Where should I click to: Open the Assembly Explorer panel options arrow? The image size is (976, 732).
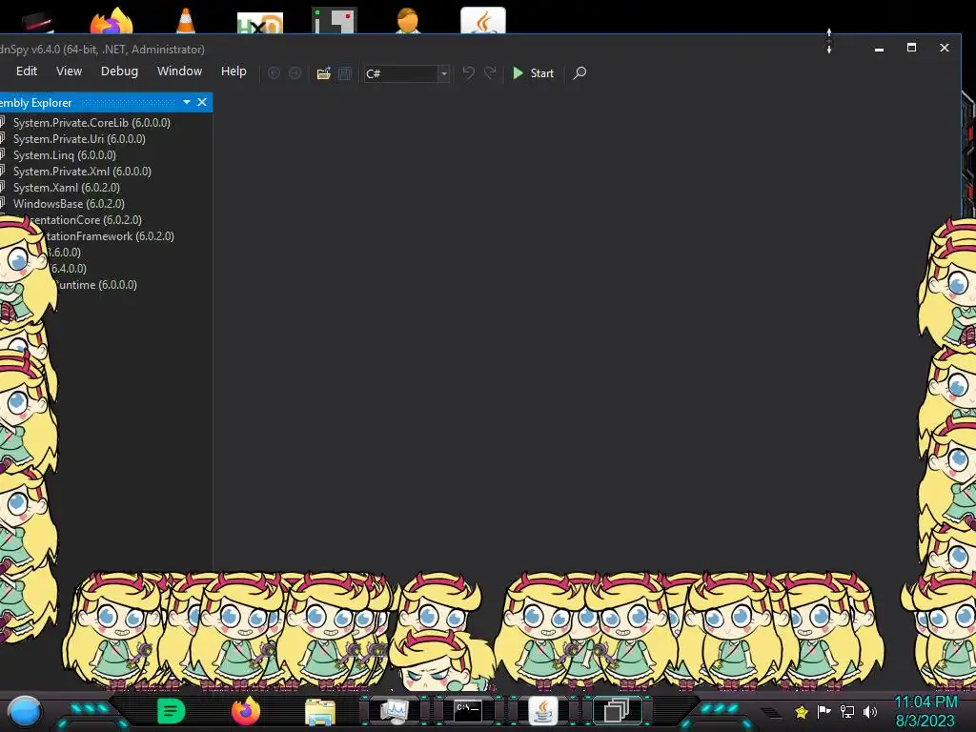pos(187,102)
